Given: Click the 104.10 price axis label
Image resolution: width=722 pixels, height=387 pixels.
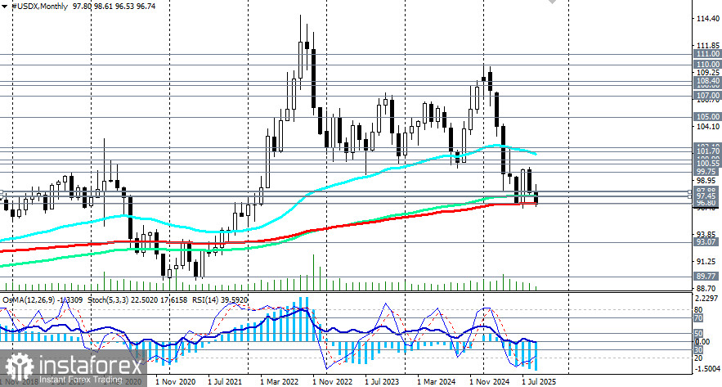Looking at the screenshot, I should 708,127.
